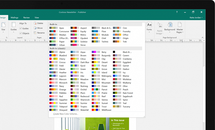Click the Move page icon
This screenshot has height=130, width=215.
click(x=35, y=28)
